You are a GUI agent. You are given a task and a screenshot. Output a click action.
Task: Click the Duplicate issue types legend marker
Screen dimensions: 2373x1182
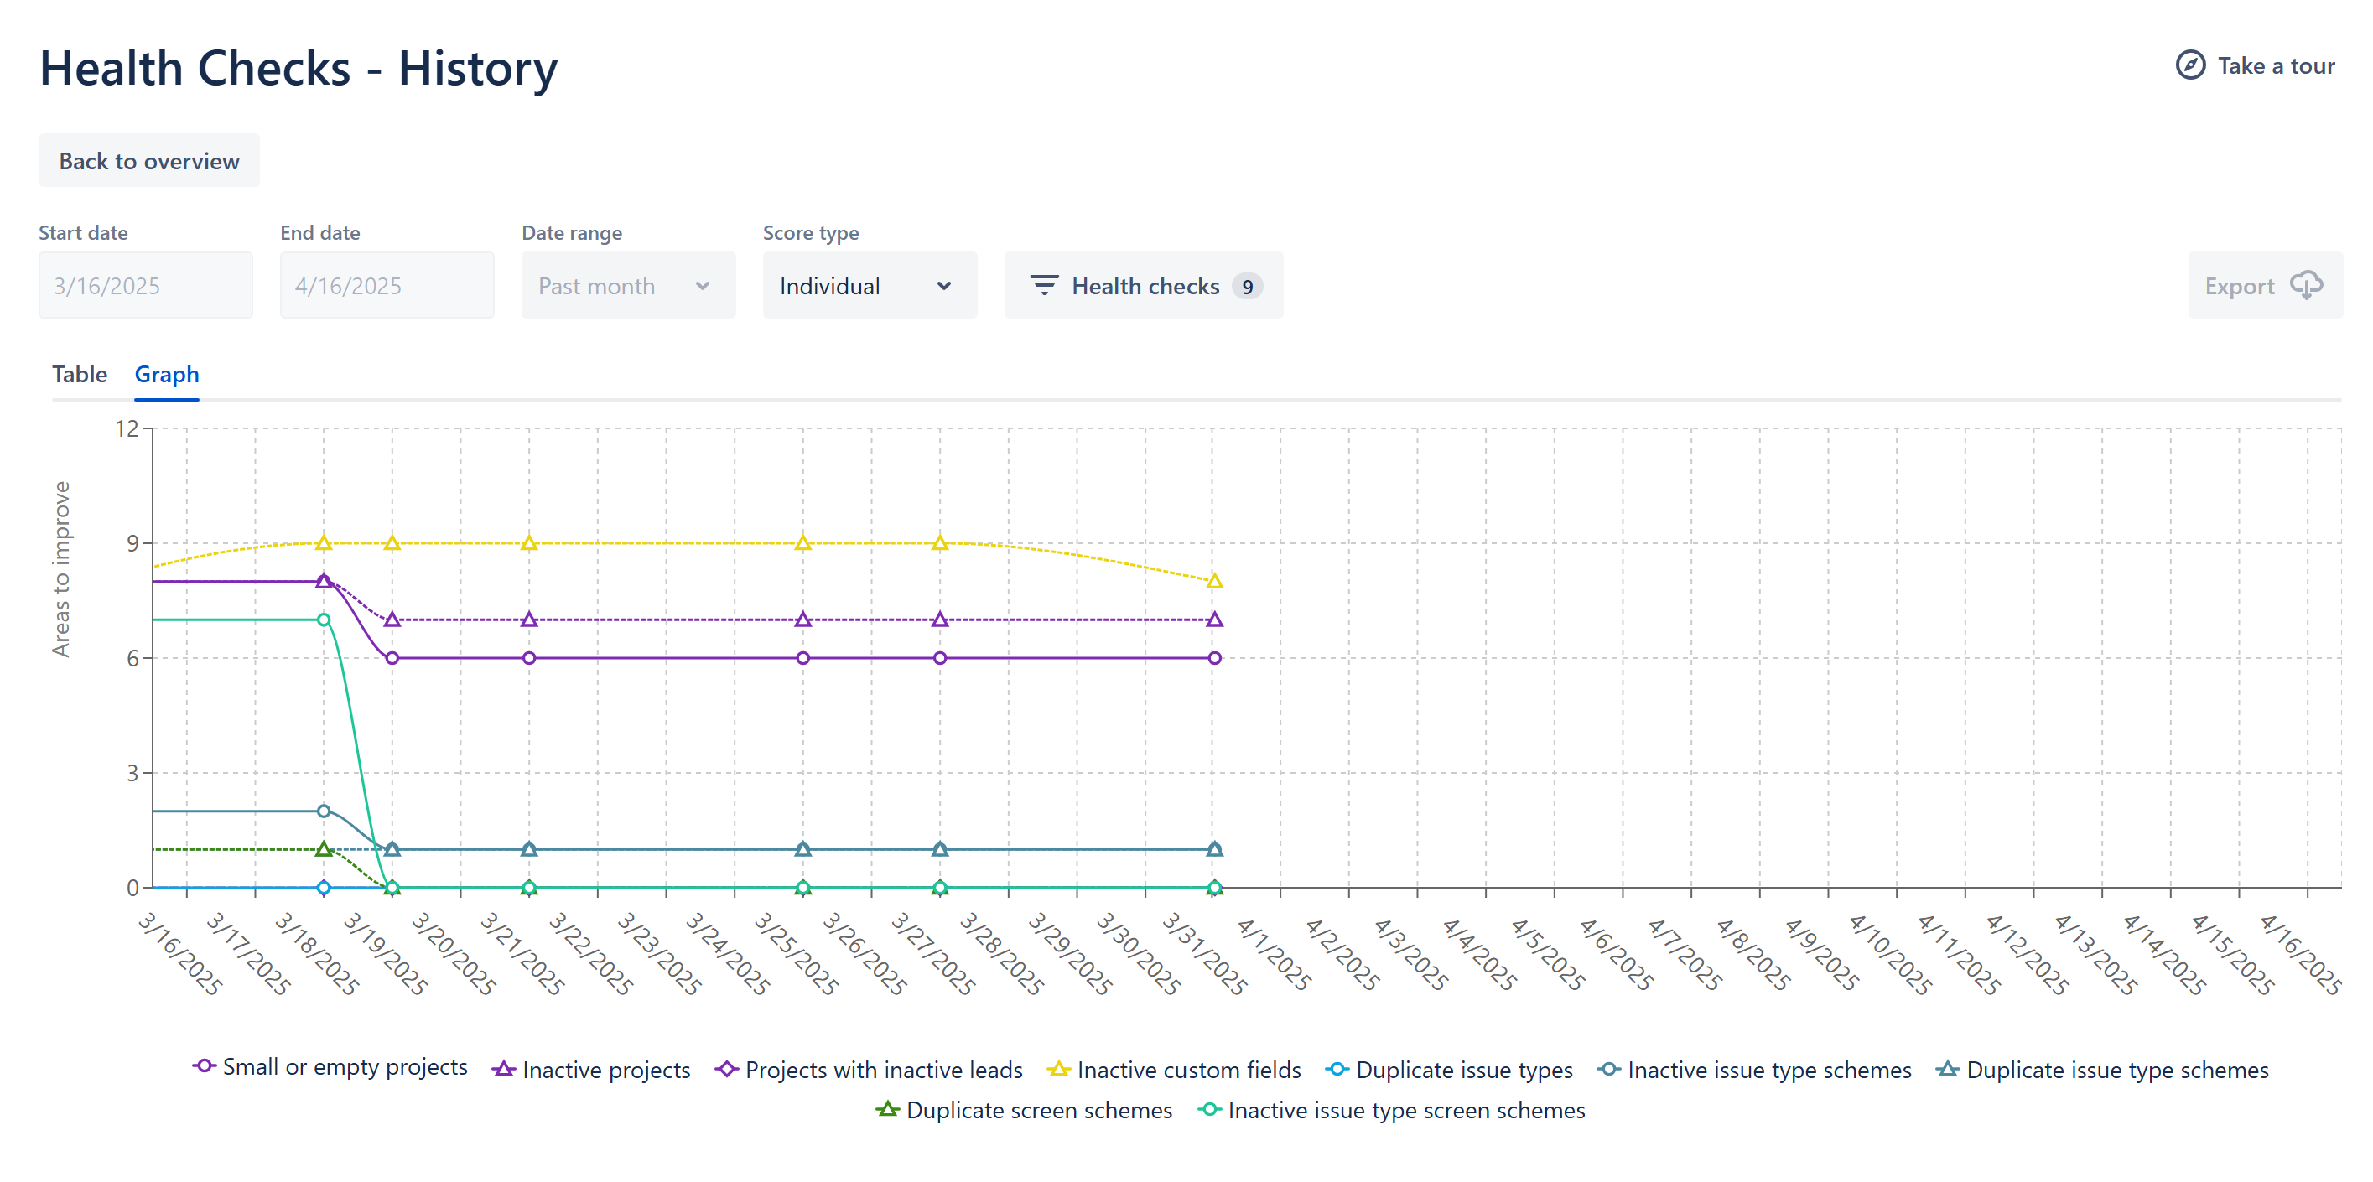[1337, 1069]
